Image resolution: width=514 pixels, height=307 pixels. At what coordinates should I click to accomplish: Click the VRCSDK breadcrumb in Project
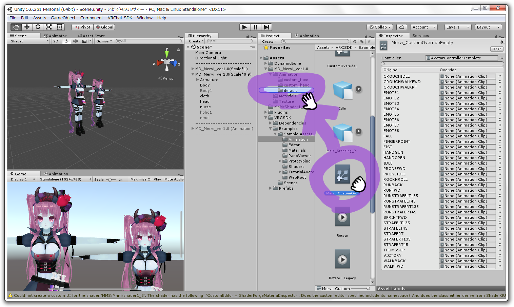pyautogui.click(x=344, y=47)
